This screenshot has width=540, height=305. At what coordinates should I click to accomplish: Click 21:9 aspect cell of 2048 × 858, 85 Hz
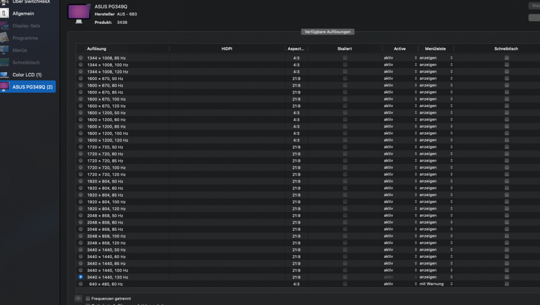296,229
